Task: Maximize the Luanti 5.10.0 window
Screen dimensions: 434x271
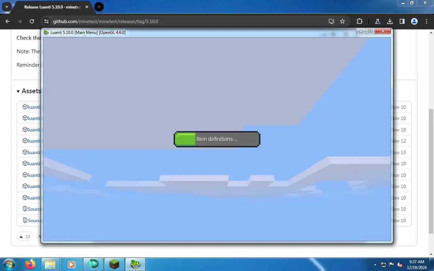Action: click(x=370, y=31)
